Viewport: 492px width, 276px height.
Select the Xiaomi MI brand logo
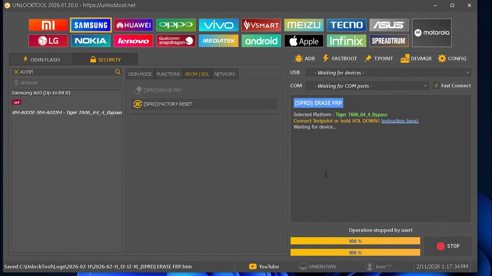[x=48, y=25]
